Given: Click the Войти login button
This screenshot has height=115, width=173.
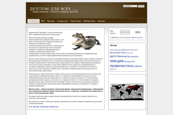Looking at the screenshot, I should pos(138,32).
